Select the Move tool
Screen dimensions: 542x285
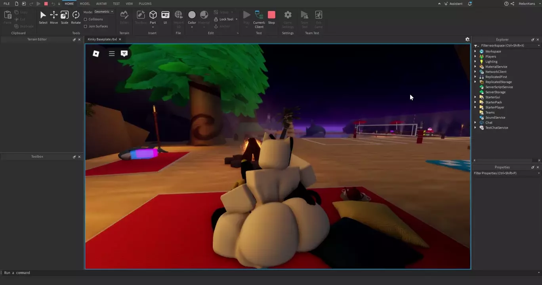point(53,17)
